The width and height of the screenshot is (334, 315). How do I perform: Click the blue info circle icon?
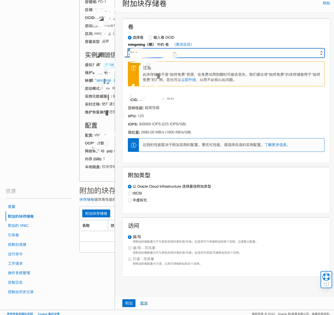click(x=134, y=145)
